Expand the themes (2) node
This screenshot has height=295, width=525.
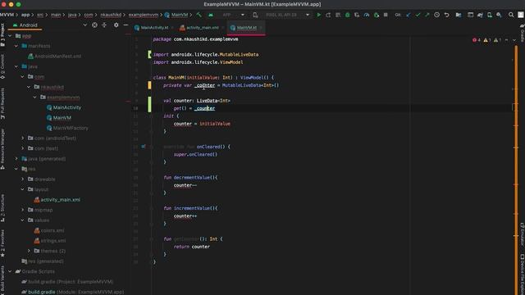[x=29, y=251]
